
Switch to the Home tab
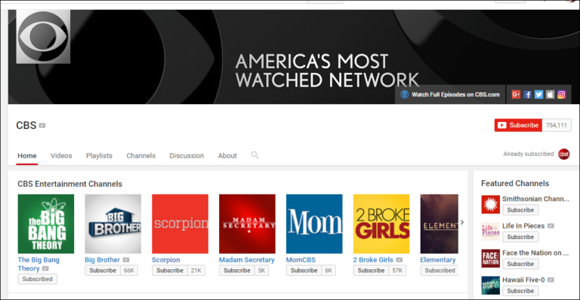click(x=27, y=156)
